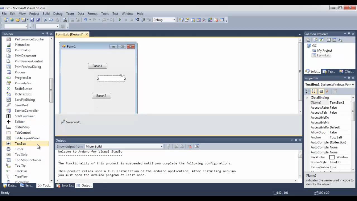The height and width of the screenshot is (201, 357).
Task: Click Show All Files in Solution Explorer
Action: [315, 40]
